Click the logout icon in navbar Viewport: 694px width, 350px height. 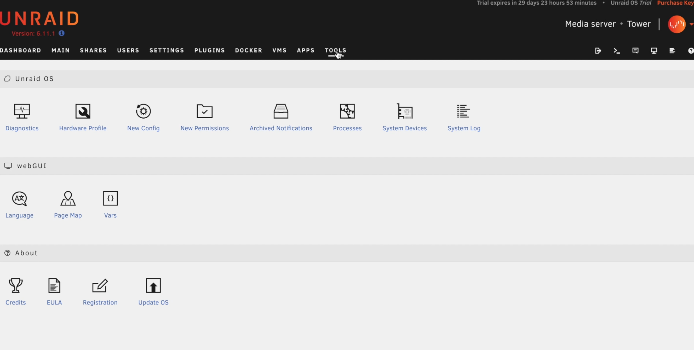[x=598, y=51]
